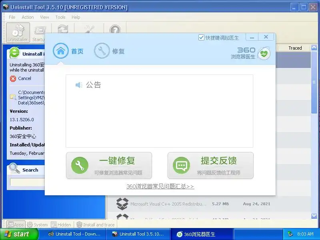320x240 pixels.
Task: Click the Traced column header
Action: 295,48
